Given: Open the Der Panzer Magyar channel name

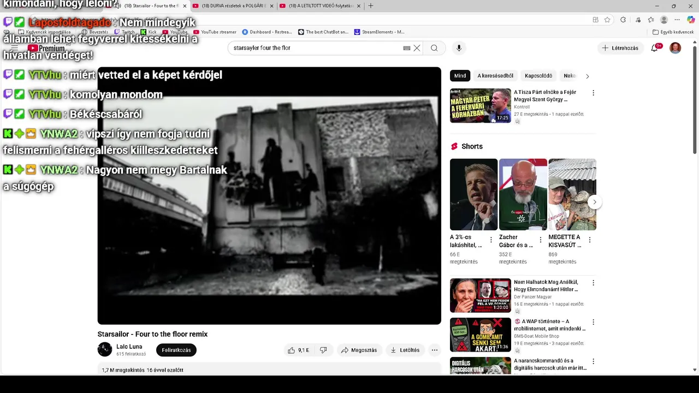Looking at the screenshot, I should (x=533, y=297).
